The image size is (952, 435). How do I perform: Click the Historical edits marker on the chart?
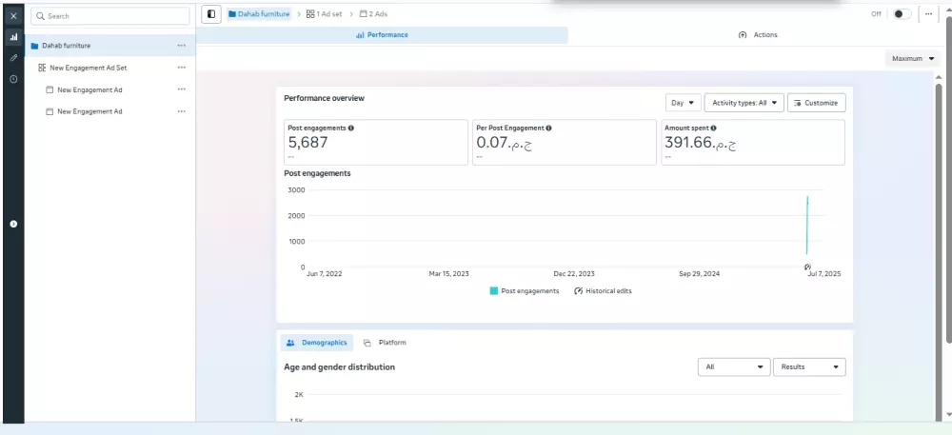click(x=807, y=267)
